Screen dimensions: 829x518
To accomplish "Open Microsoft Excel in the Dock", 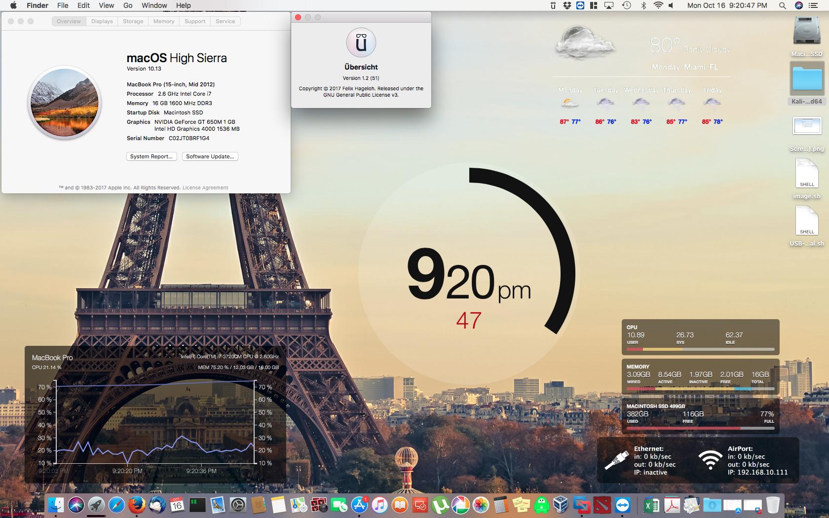I will pos(651,505).
